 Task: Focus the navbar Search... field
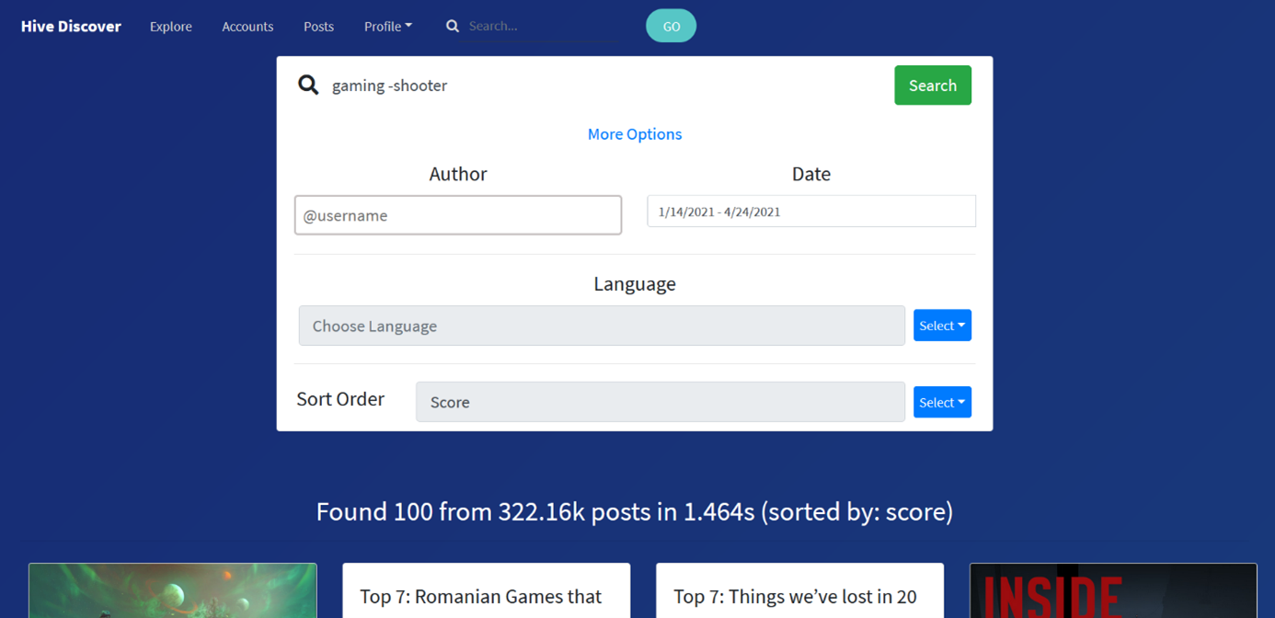click(549, 26)
